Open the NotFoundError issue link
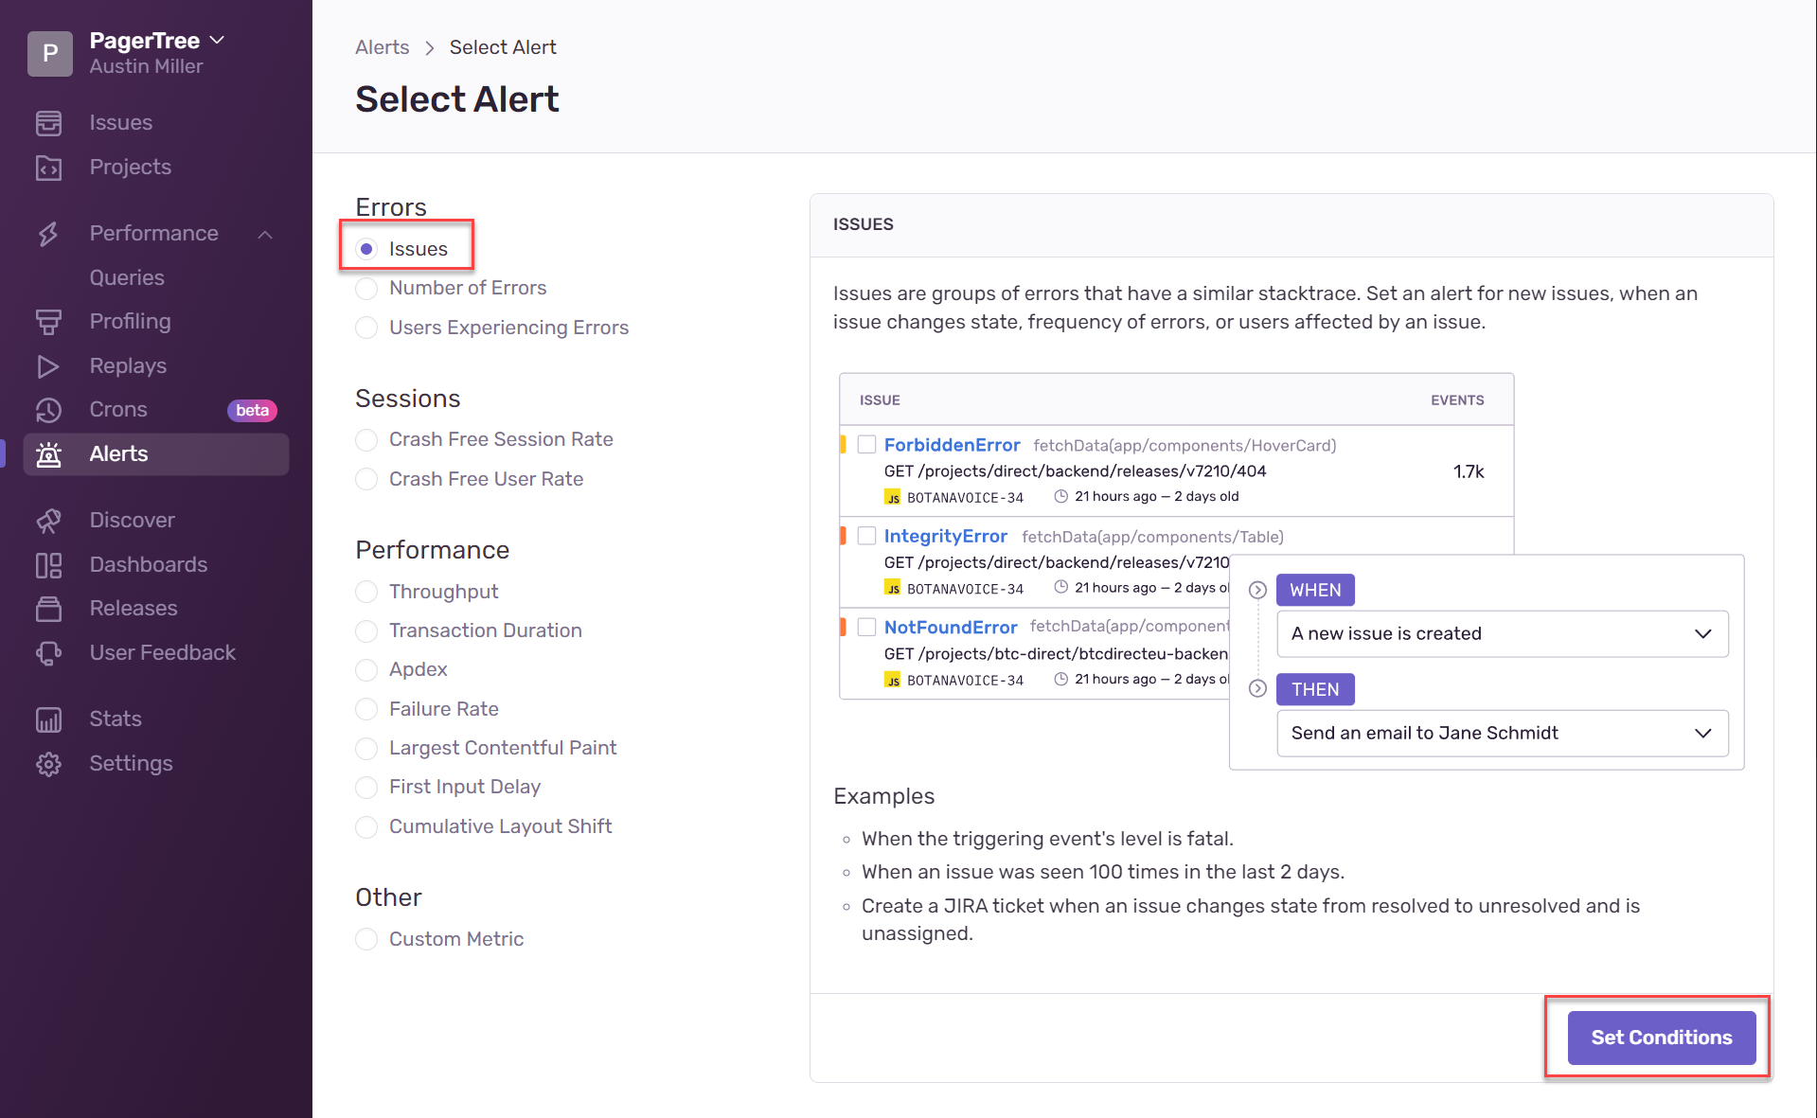The image size is (1817, 1118). [x=951, y=627]
